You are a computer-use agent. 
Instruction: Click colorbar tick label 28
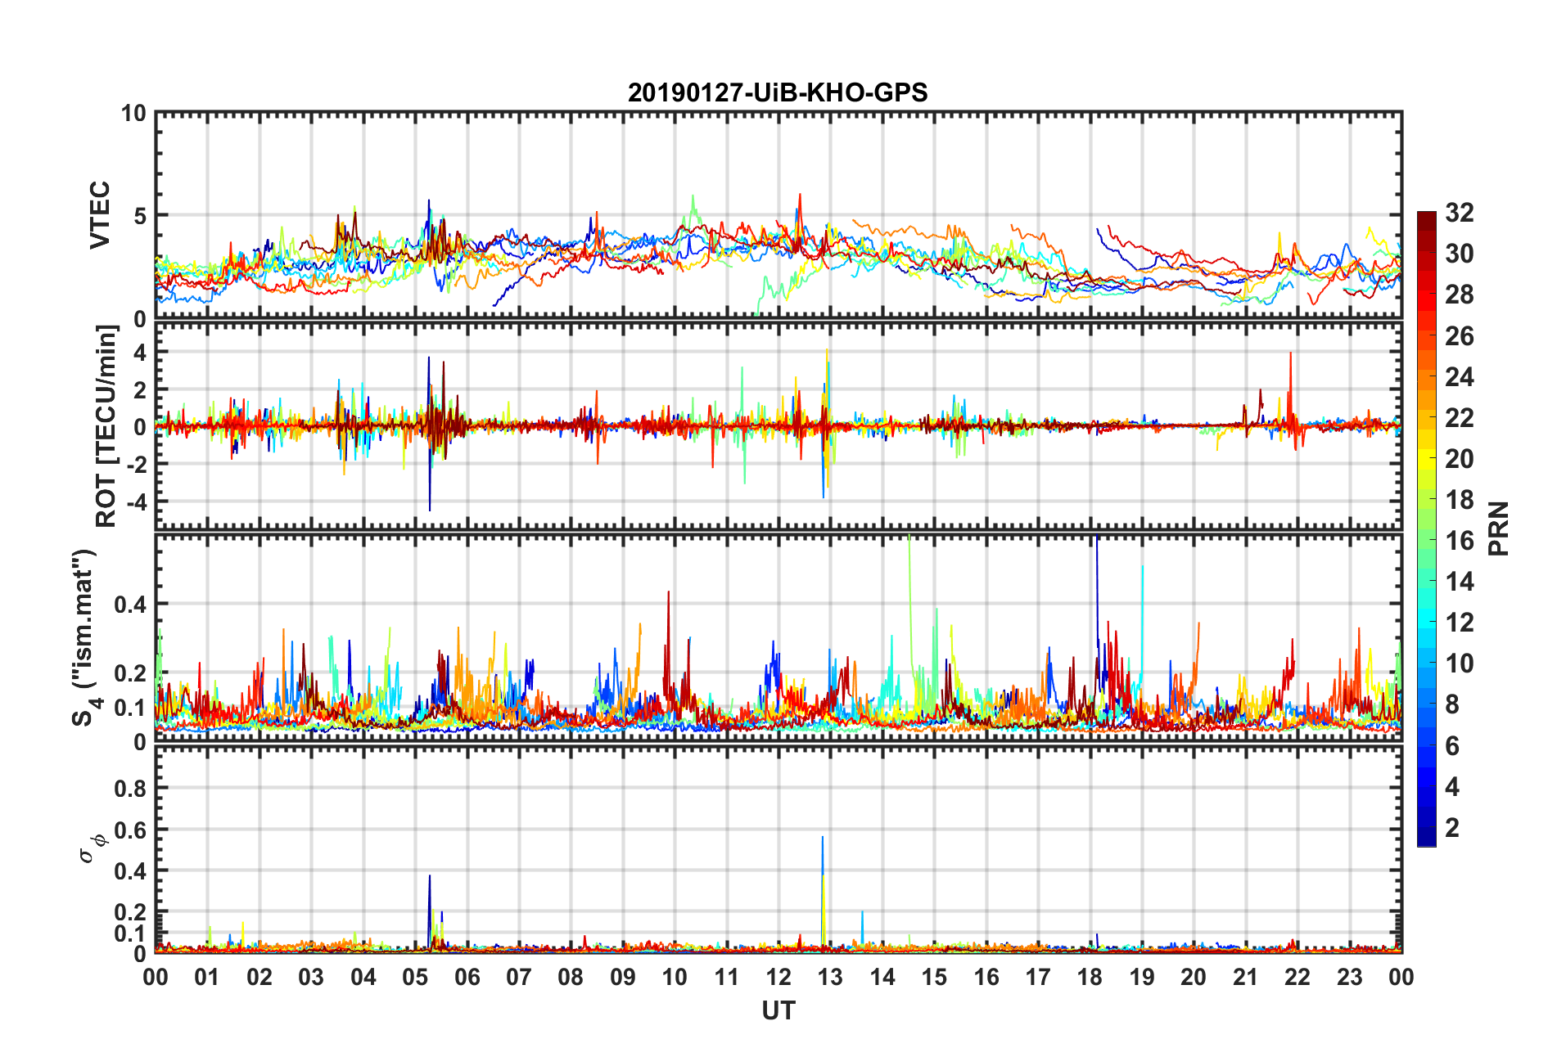[x=1459, y=295]
